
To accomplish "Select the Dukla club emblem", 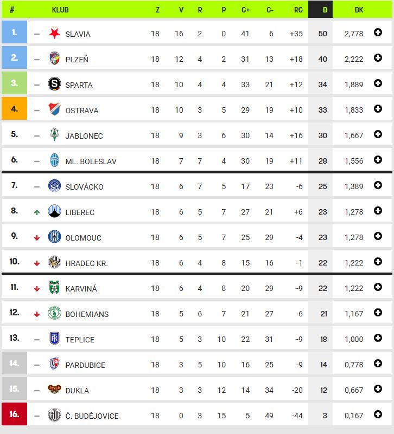I will click(x=54, y=389).
